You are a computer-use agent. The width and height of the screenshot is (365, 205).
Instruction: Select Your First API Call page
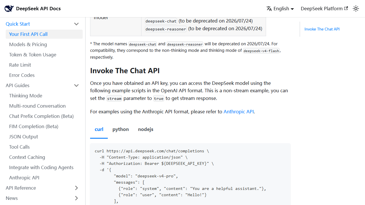pos(44,34)
